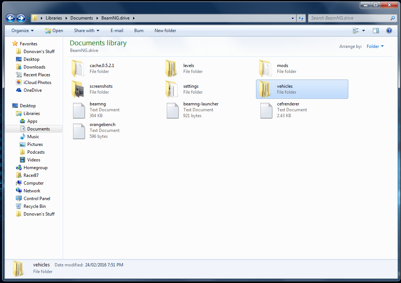Select the vehicles folder icon

pyautogui.click(x=266, y=89)
